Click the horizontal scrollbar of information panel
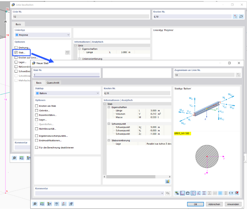This screenshot has height=210, width=247. click(x=131, y=177)
